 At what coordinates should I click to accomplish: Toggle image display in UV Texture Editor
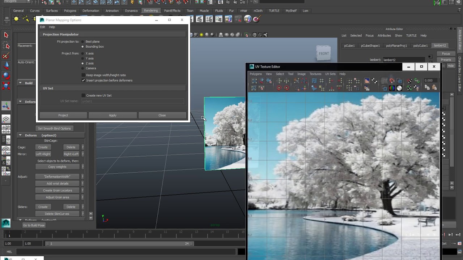(x=367, y=81)
